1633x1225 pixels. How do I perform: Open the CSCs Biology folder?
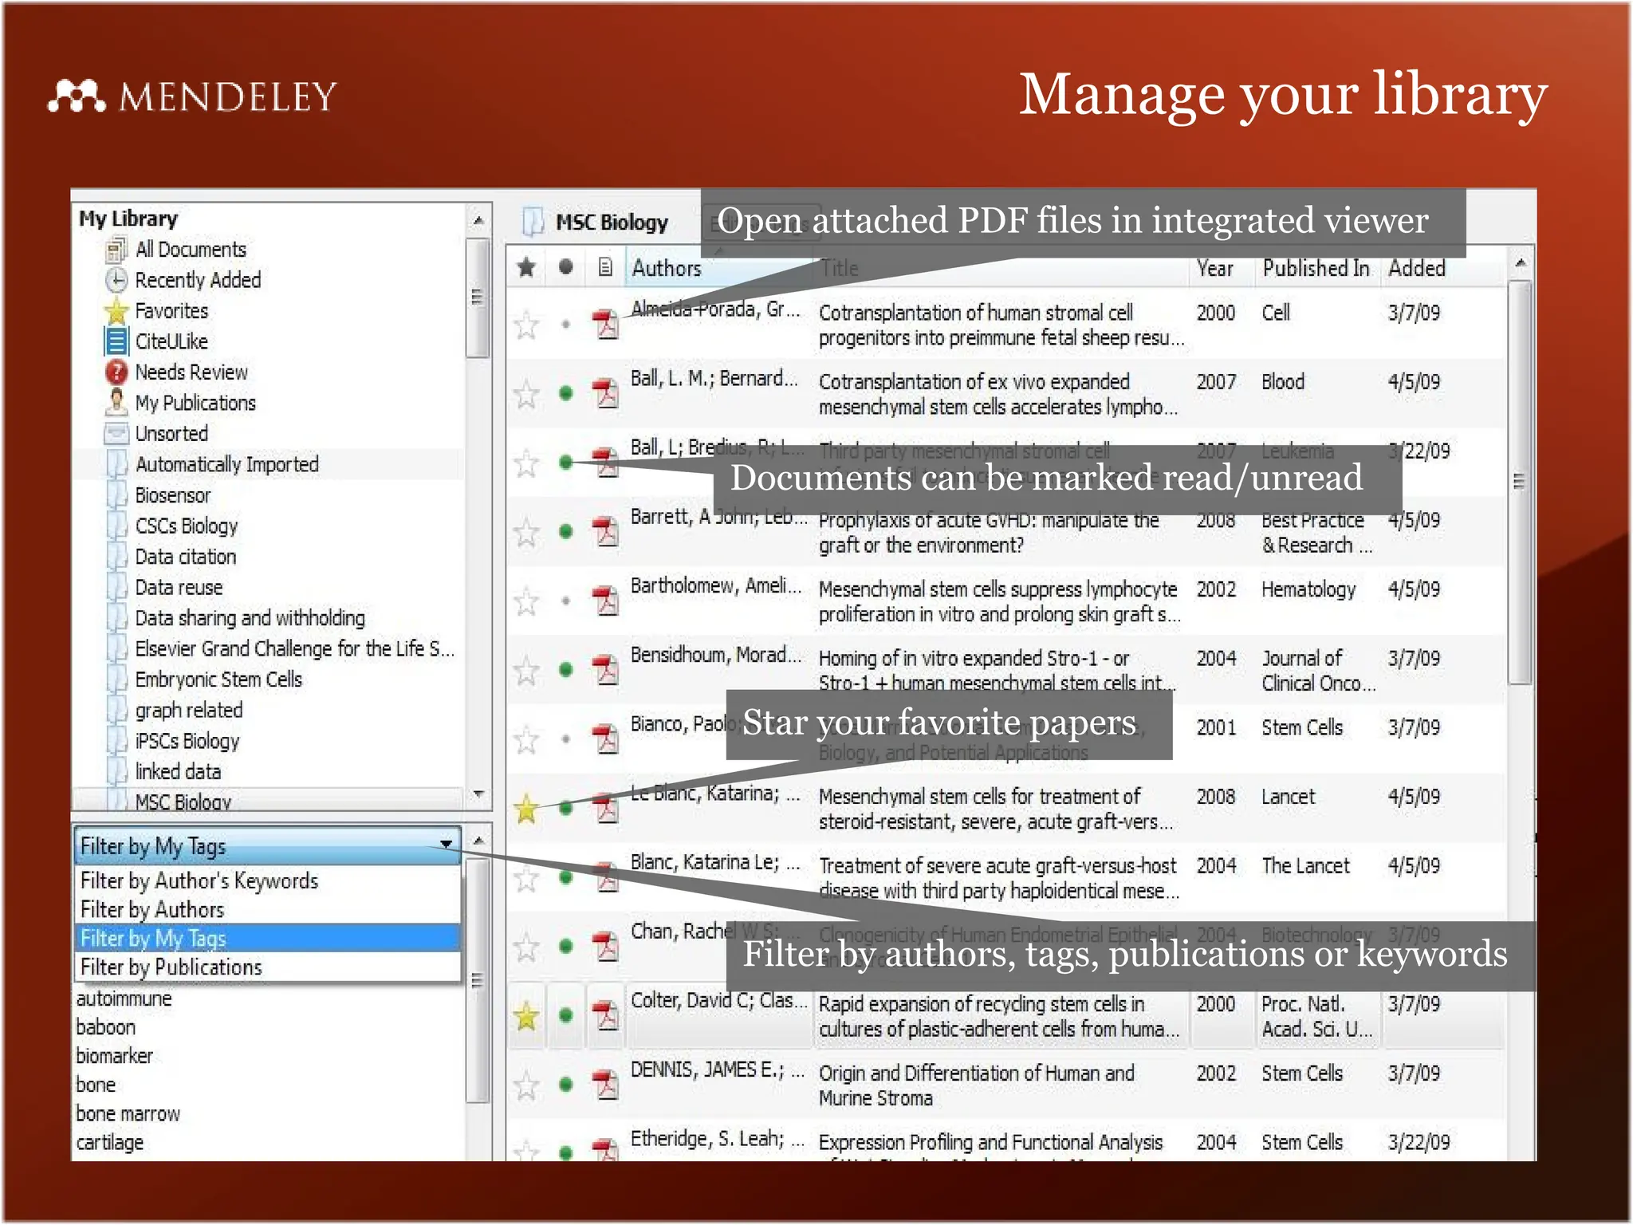click(186, 526)
